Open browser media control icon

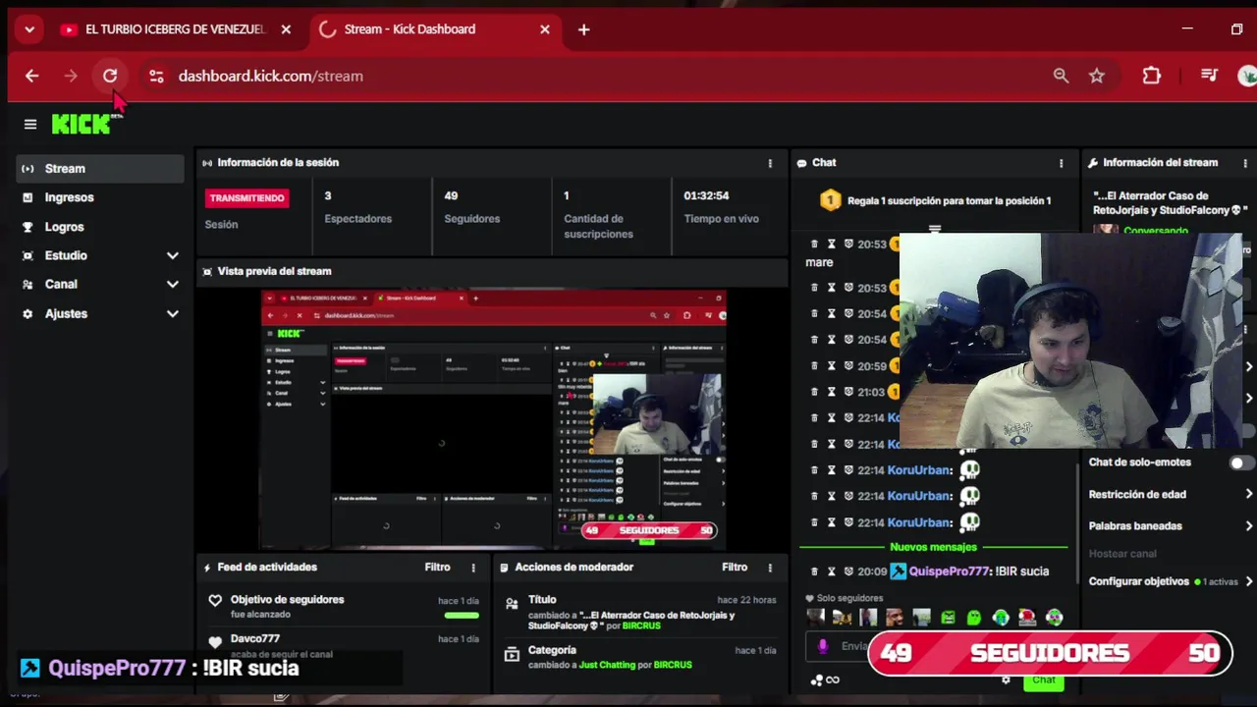pos(1210,76)
